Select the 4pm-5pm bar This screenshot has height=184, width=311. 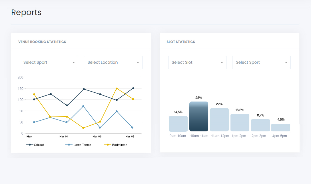click(x=281, y=128)
